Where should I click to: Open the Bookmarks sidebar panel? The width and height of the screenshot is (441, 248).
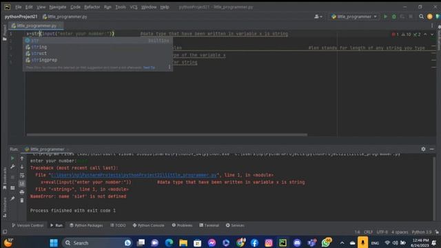pyautogui.click(x=5, y=178)
